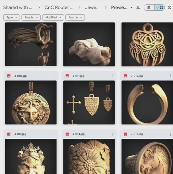The height and width of the screenshot is (174, 173).
Task: Open more actions for J-014.jpg
Action: [x=112, y=134]
